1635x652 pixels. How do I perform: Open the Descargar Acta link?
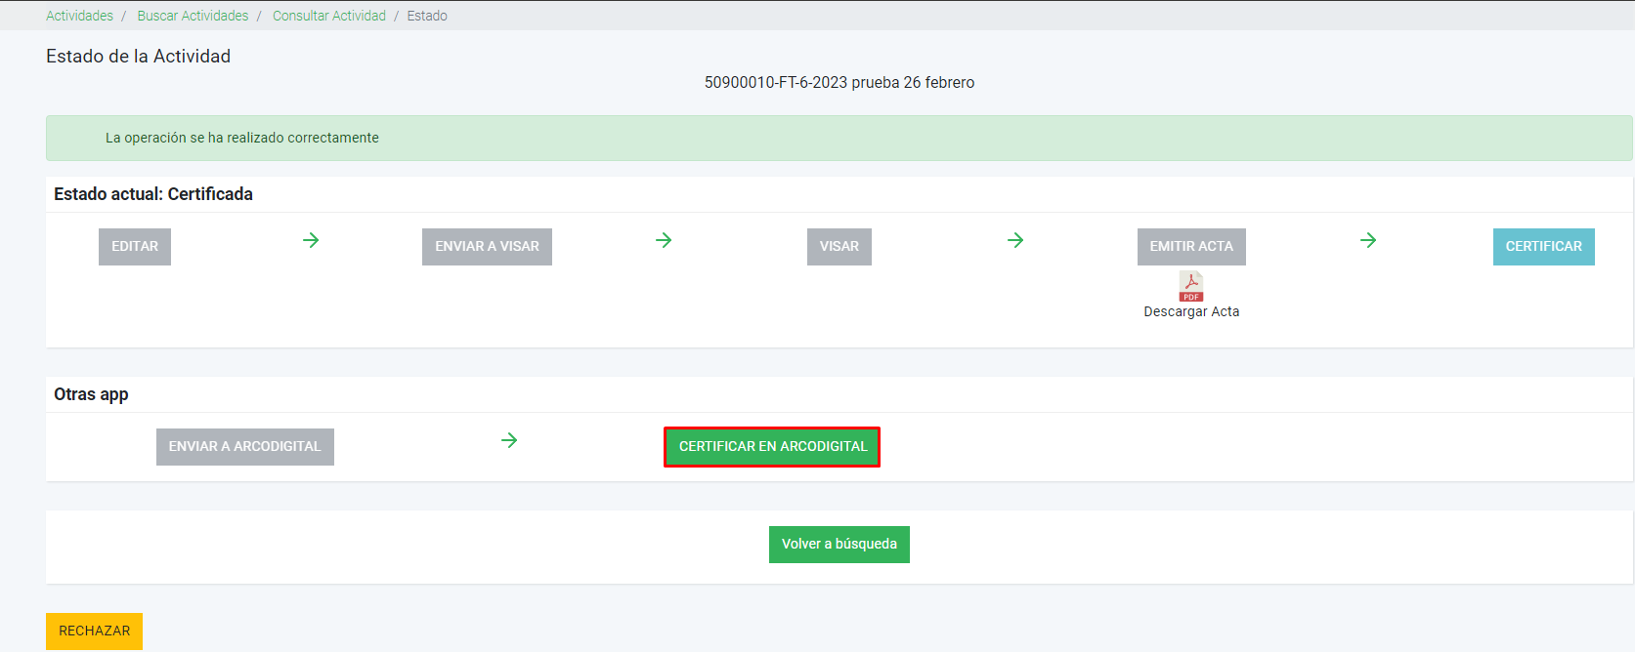(x=1191, y=311)
